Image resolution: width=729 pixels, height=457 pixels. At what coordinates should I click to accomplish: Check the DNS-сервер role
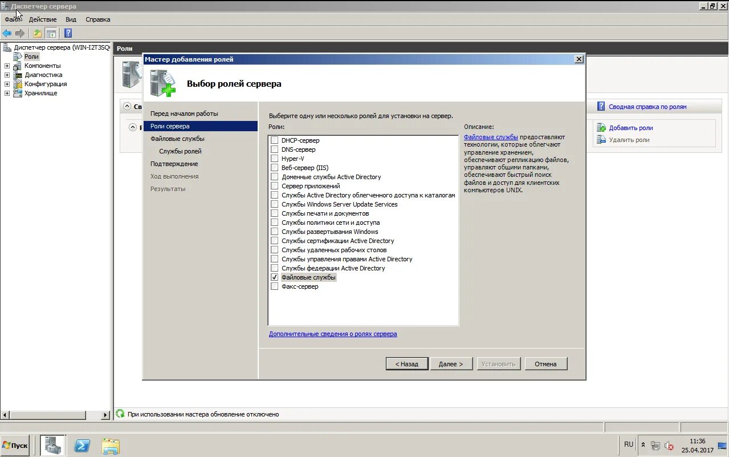275,149
